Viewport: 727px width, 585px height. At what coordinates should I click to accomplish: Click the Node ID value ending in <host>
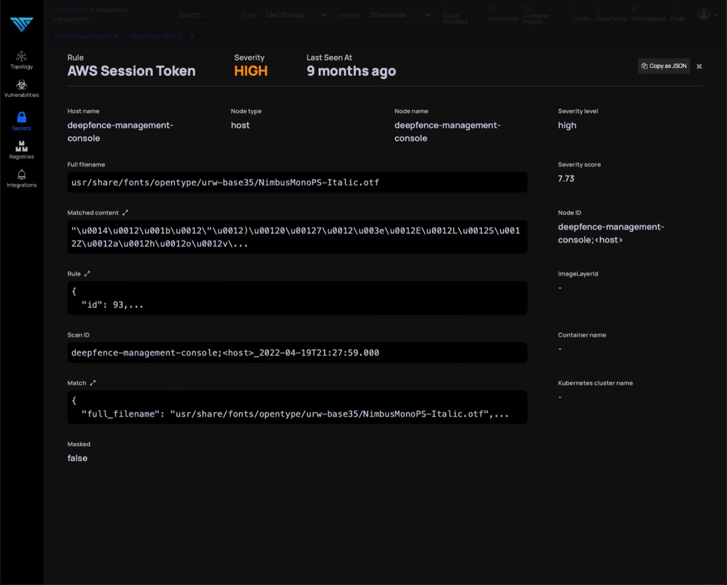point(611,233)
